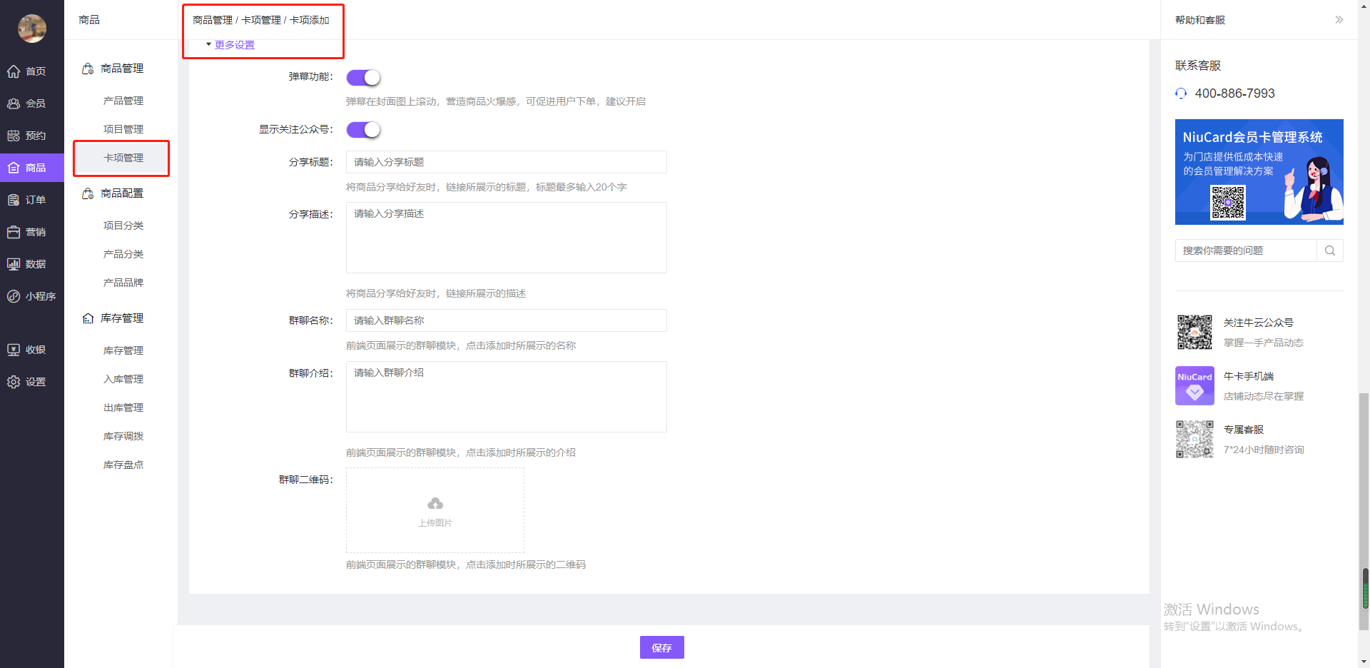Image resolution: width=1370 pixels, height=668 pixels.
Task: Click the settings gear icon
Action: coord(14,382)
